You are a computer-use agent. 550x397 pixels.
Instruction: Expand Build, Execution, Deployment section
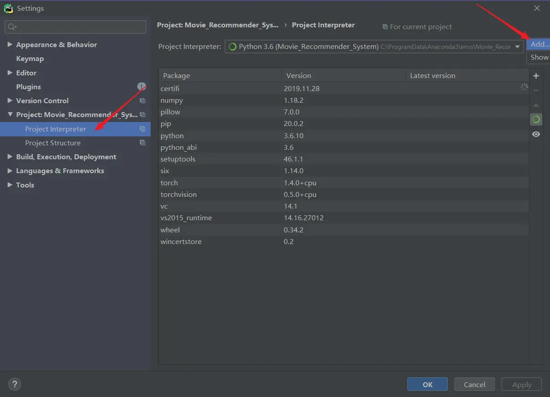[x=10, y=157]
